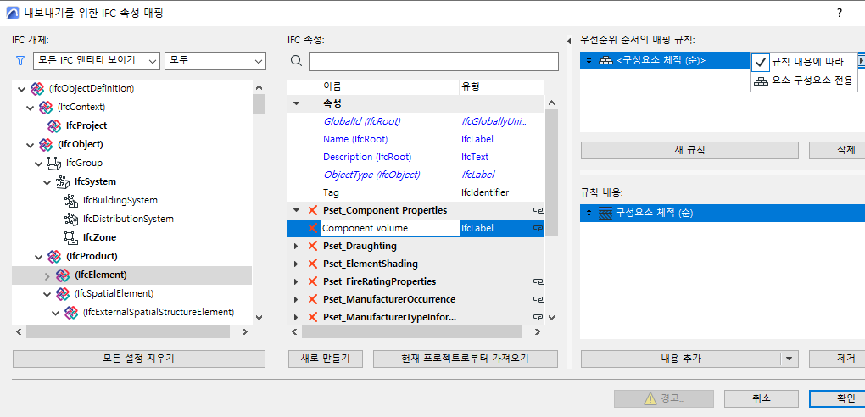Image resolution: width=865 pixels, height=417 pixels.
Task: Select Name (IfcRoot) property
Action: (x=355, y=139)
